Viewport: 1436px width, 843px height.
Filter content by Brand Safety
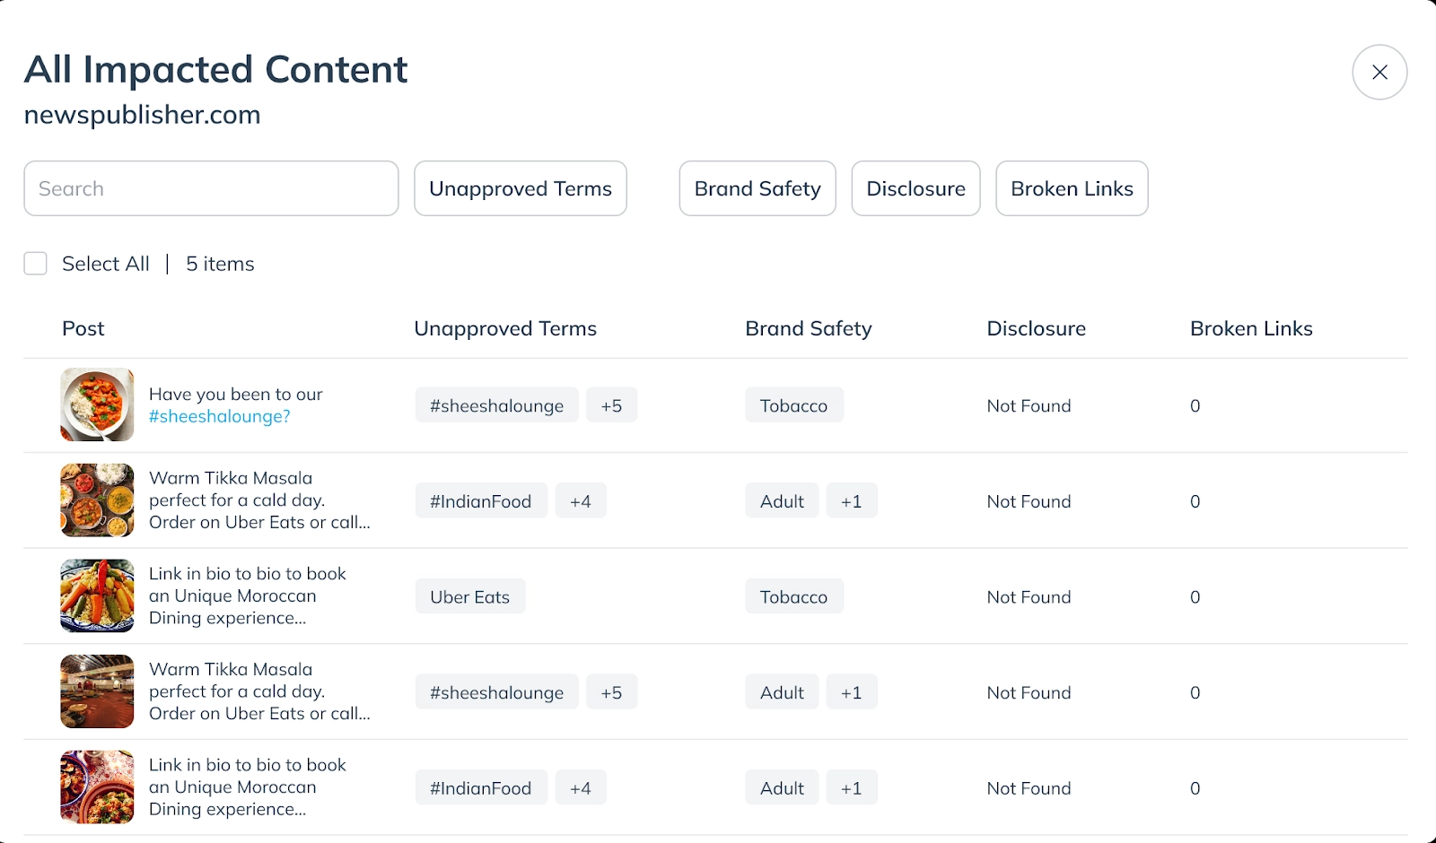(757, 188)
